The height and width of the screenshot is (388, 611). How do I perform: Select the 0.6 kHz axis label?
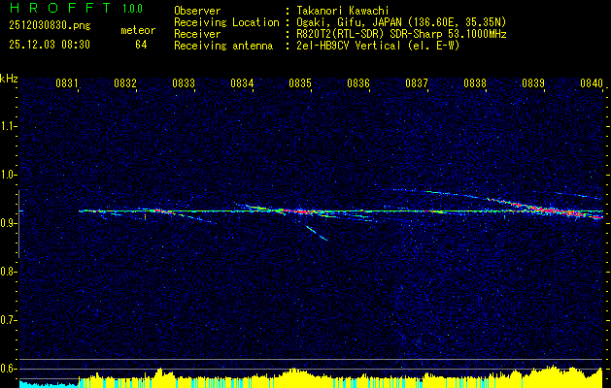(8, 369)
